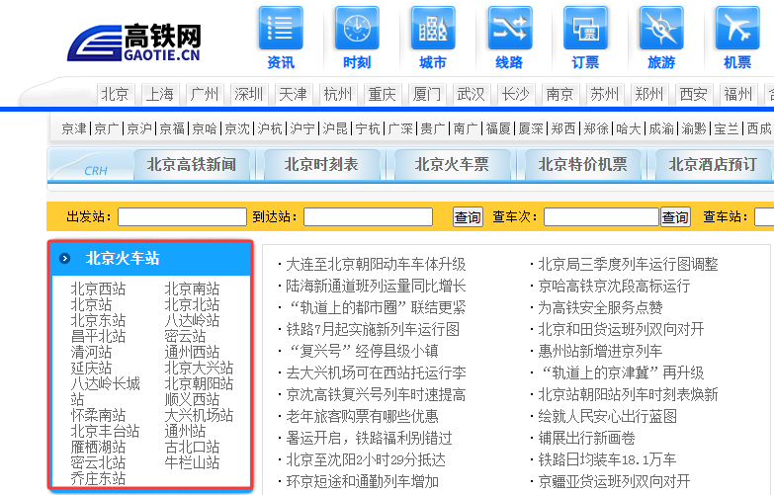
Task: Open 北京大兴站 station link
Action: (x=199, y=368)
